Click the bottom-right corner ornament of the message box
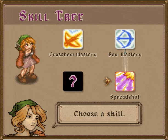Viewport: 168px width, 140px height. point(138,121)
